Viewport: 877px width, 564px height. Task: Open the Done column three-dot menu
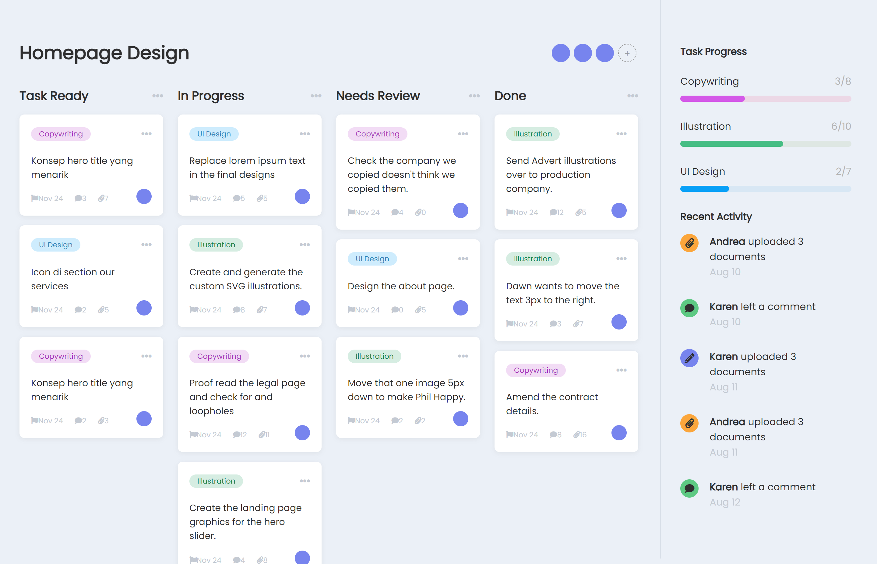[x=632, y=96]
